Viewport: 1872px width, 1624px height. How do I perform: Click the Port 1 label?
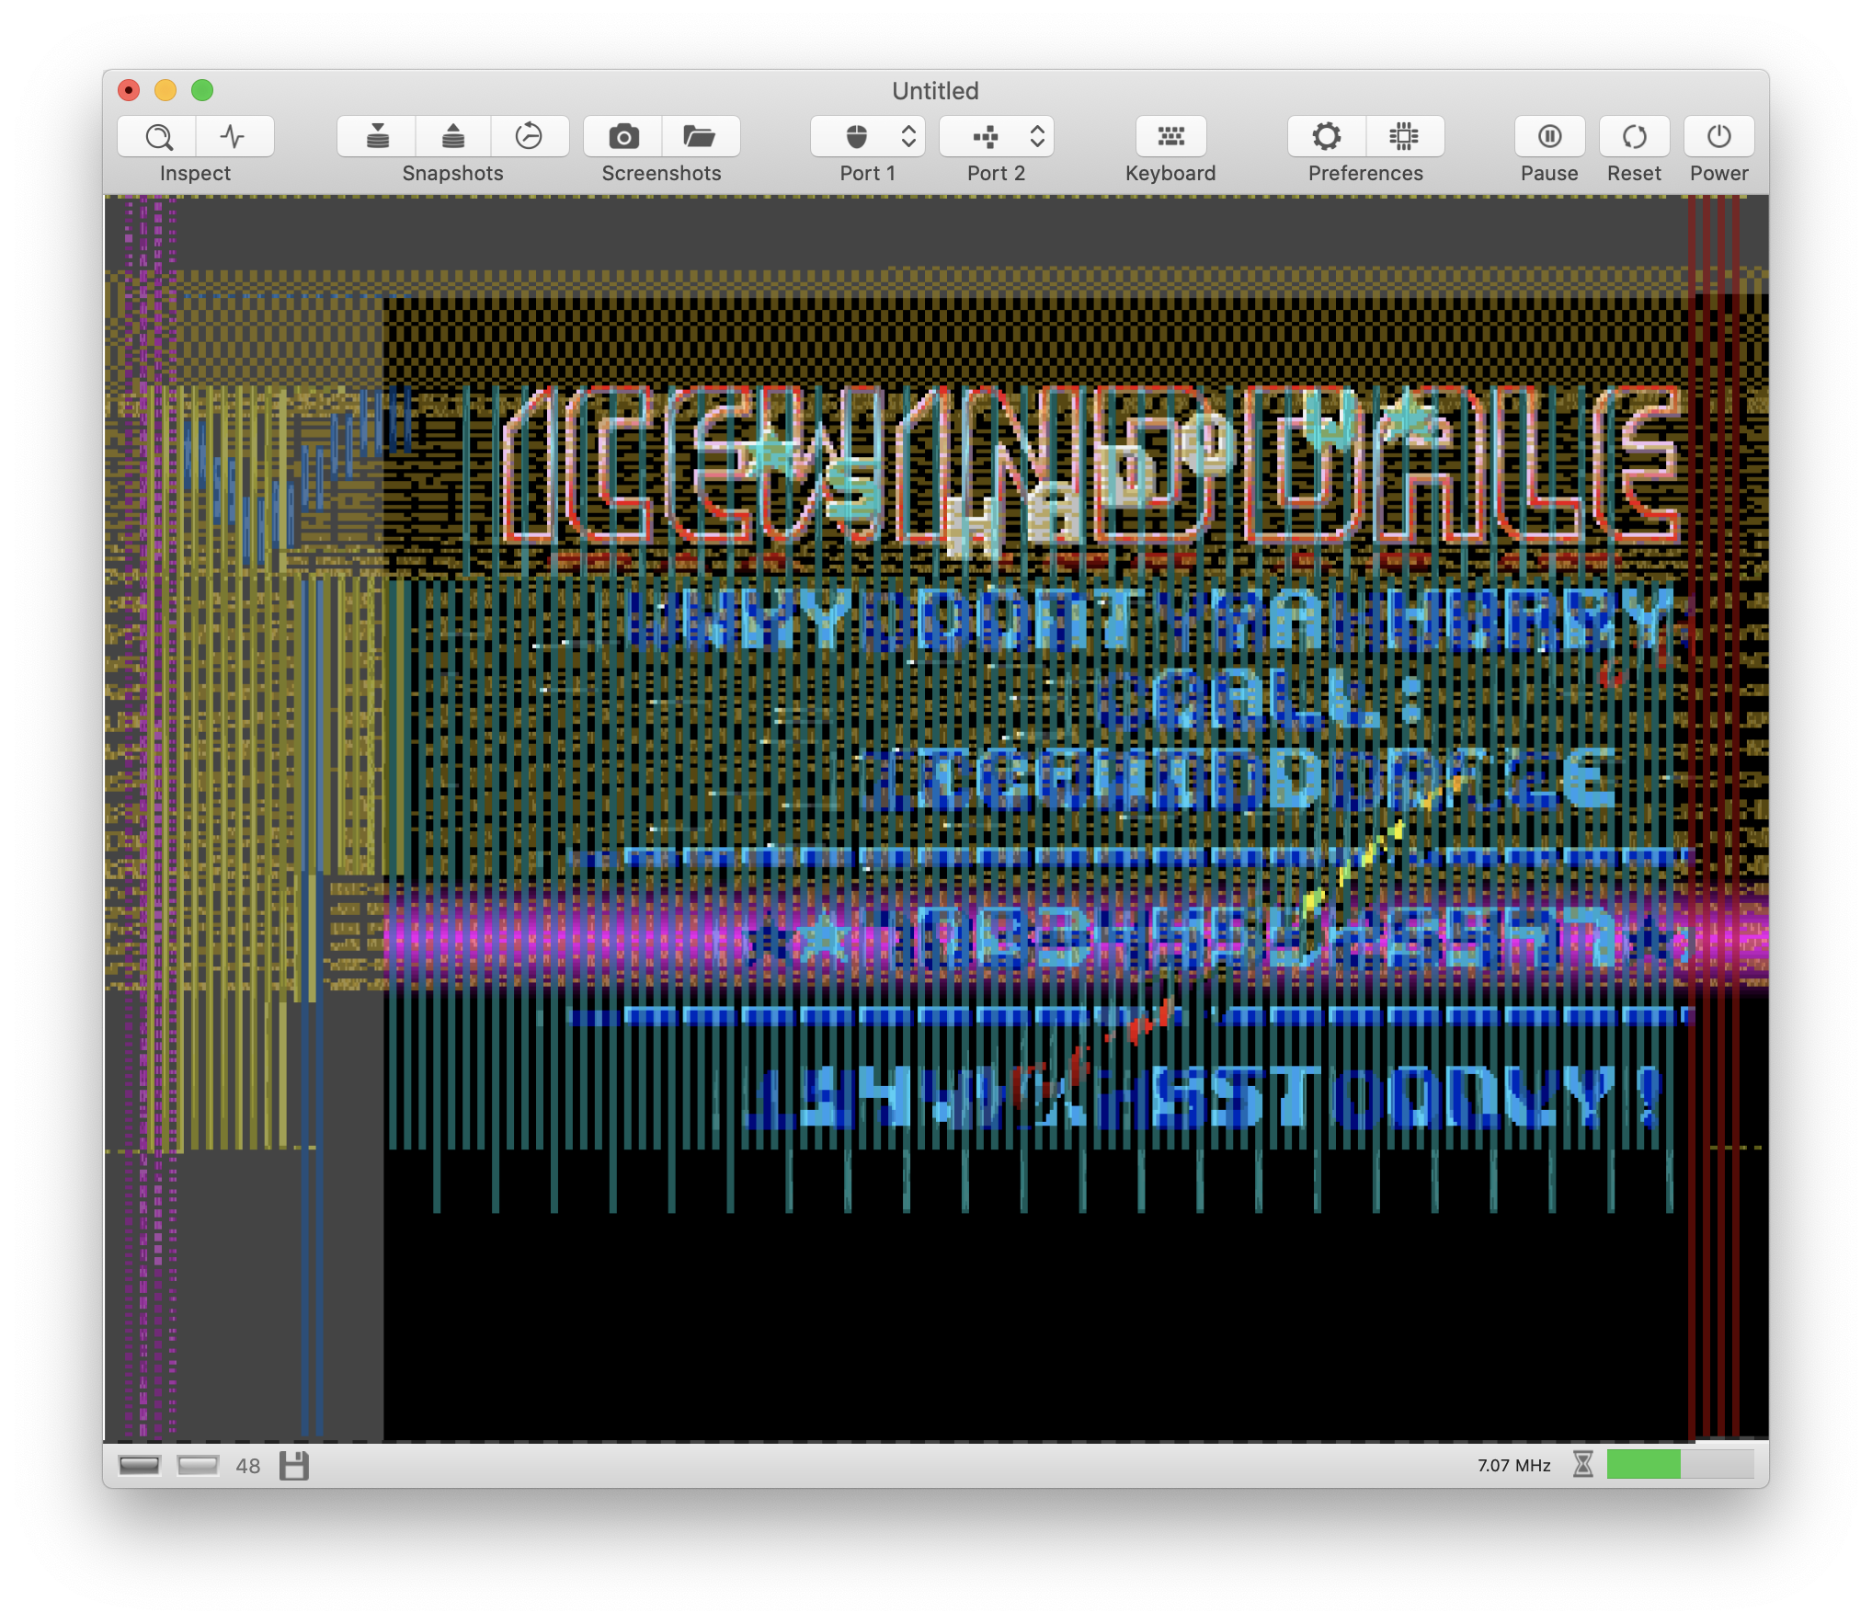(x=868, y=174)
